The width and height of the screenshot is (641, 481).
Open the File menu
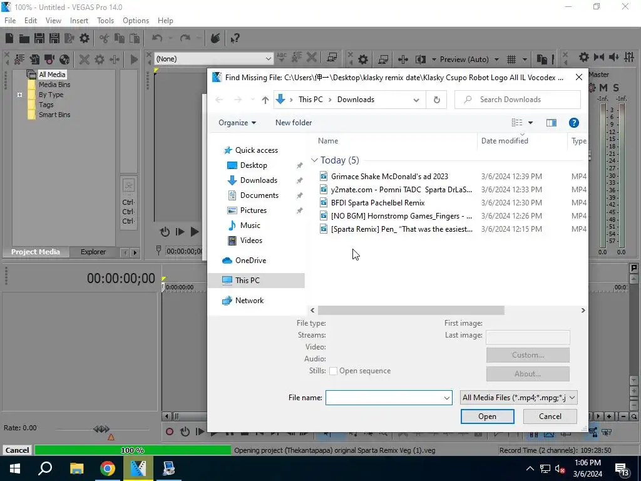pyautogui.click(x=10, y=21)
